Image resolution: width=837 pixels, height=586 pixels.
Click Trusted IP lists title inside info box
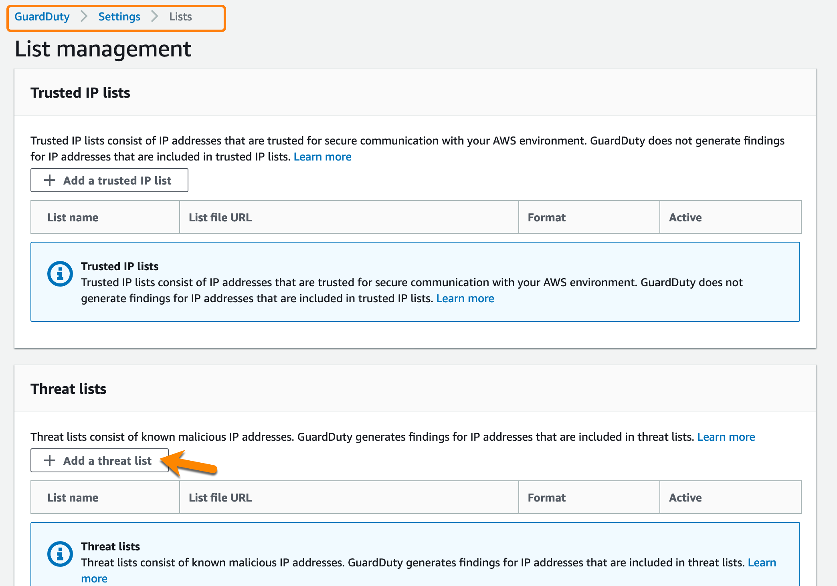119,267
